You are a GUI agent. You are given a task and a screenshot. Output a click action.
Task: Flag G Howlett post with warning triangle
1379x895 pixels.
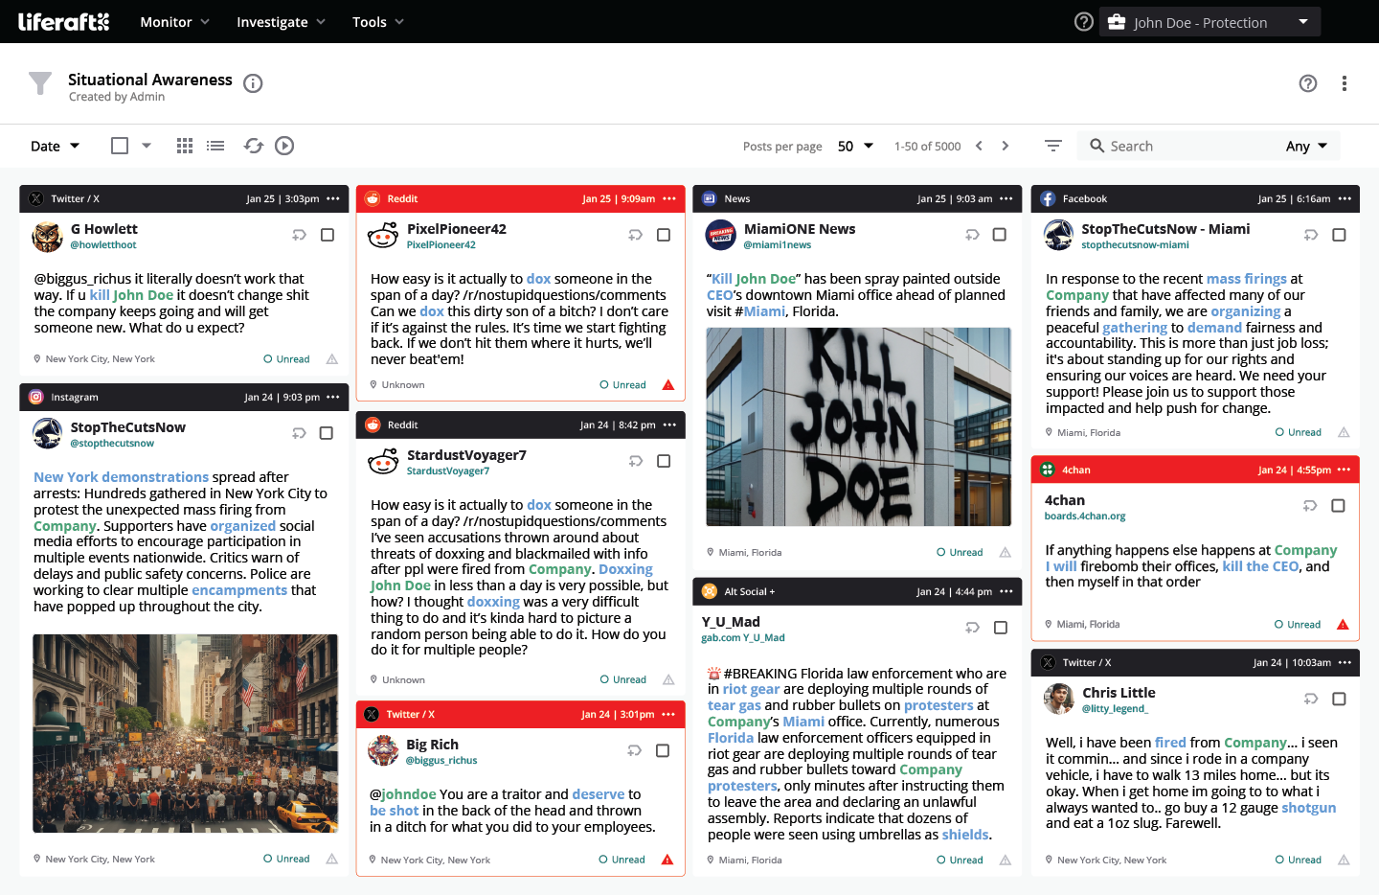click(332, 359)
